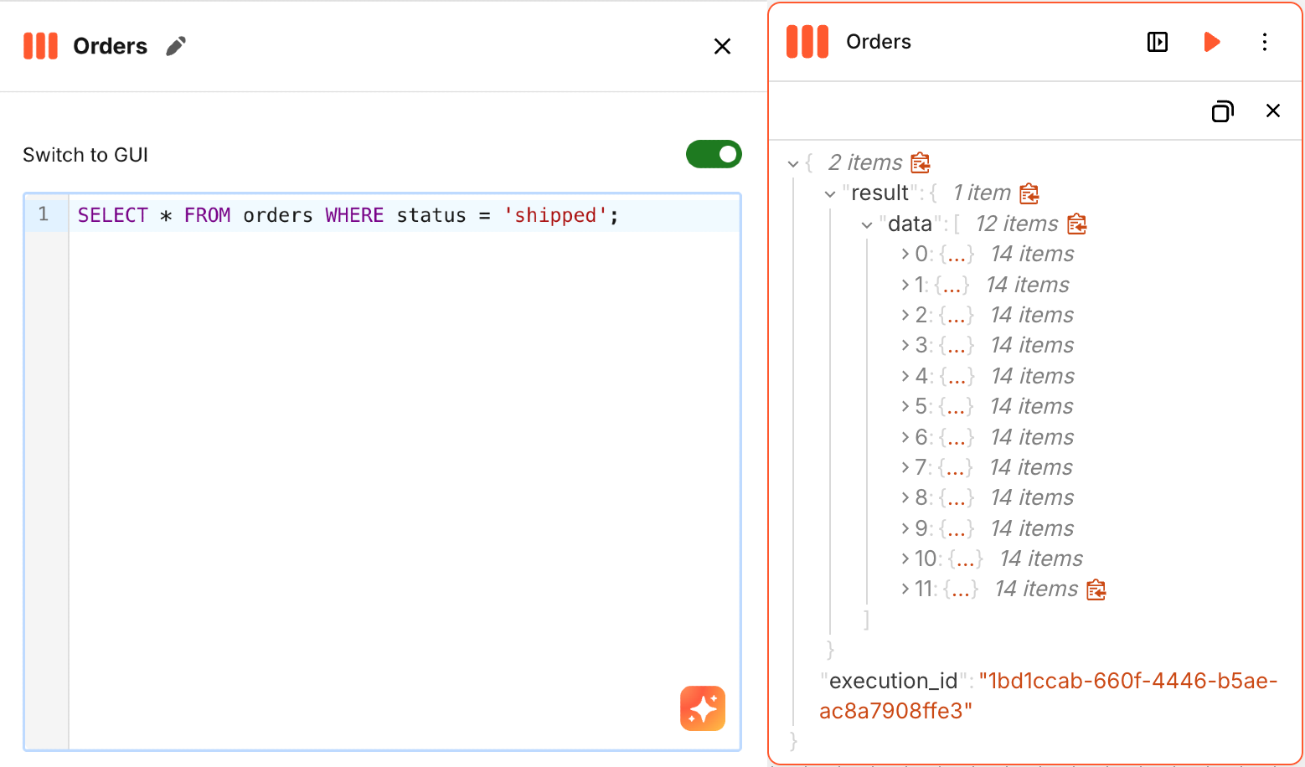The image size is (1305, 767).
Task: Click the expand/copy window icon in results
Action: tap(1223, 111)
